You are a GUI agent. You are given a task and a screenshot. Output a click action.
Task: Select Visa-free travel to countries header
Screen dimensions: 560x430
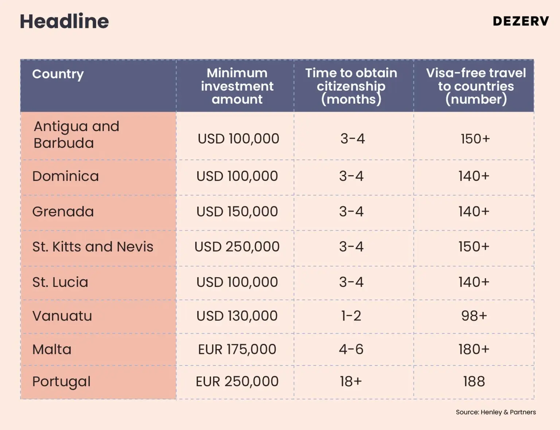[476, 86]
